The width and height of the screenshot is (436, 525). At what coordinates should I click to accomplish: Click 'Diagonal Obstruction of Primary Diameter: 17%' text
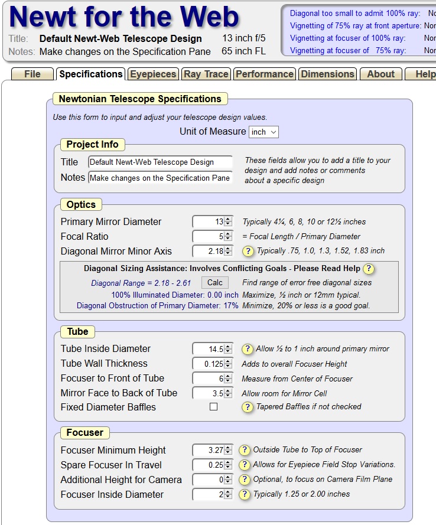(157, 306)
